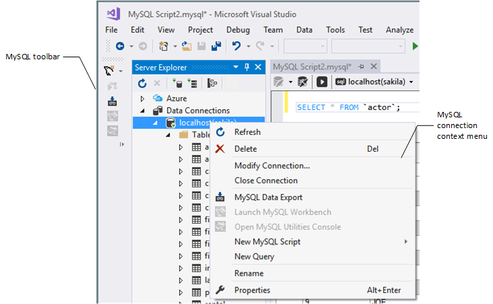Click the New Project toolbar icon
This screenshot has height=304, width=493.
click(x=163, y=47)
